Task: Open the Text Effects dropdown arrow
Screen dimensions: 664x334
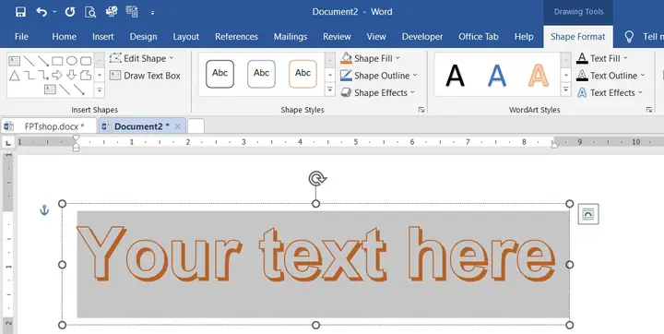Action: [x=640, y=92]
